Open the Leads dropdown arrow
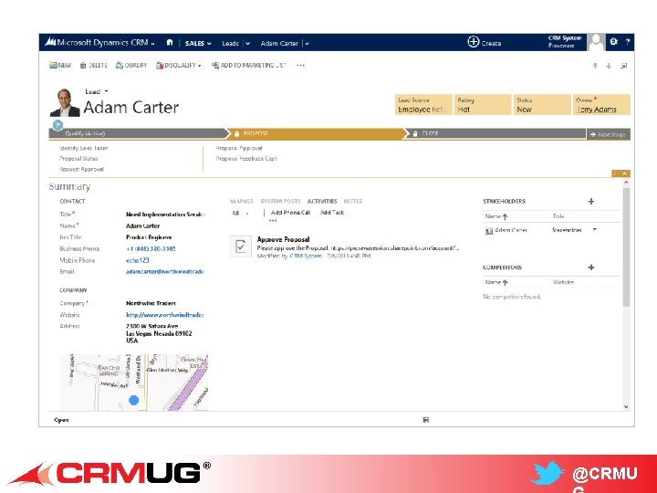657x493 pixels. (x=247, y=43)
